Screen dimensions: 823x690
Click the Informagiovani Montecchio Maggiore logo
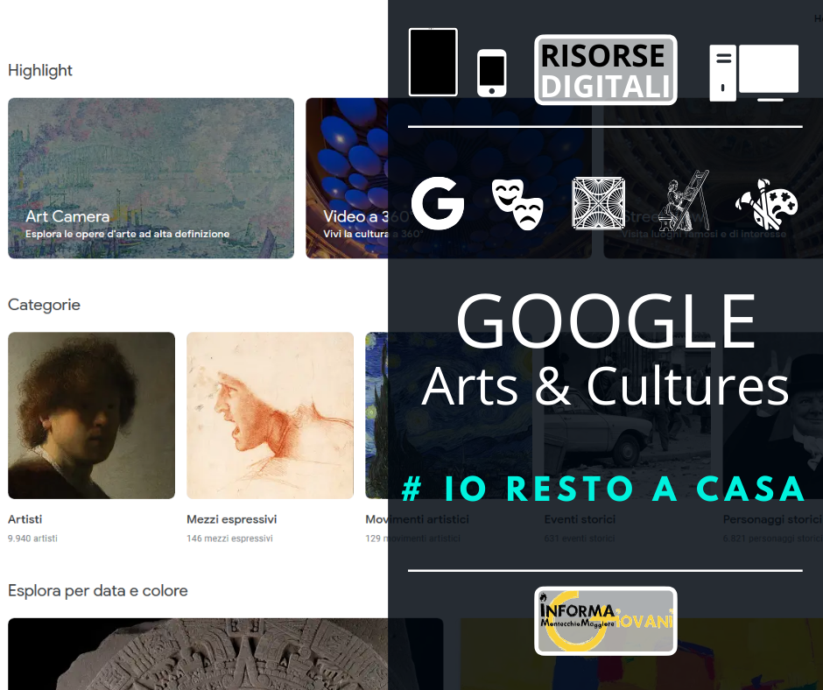(x=606, y=621)
